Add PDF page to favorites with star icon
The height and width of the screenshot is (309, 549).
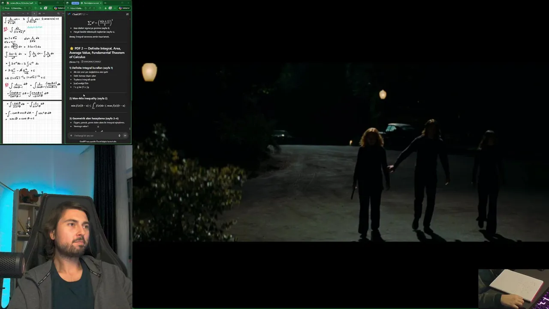coord(29,8)
